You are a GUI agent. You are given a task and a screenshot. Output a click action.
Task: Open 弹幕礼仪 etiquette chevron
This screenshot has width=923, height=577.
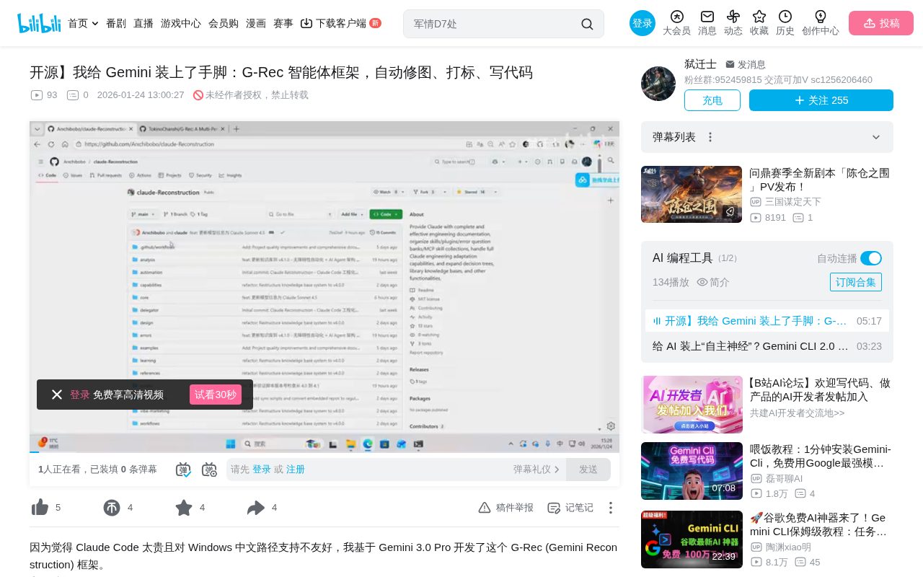[536, 470]
